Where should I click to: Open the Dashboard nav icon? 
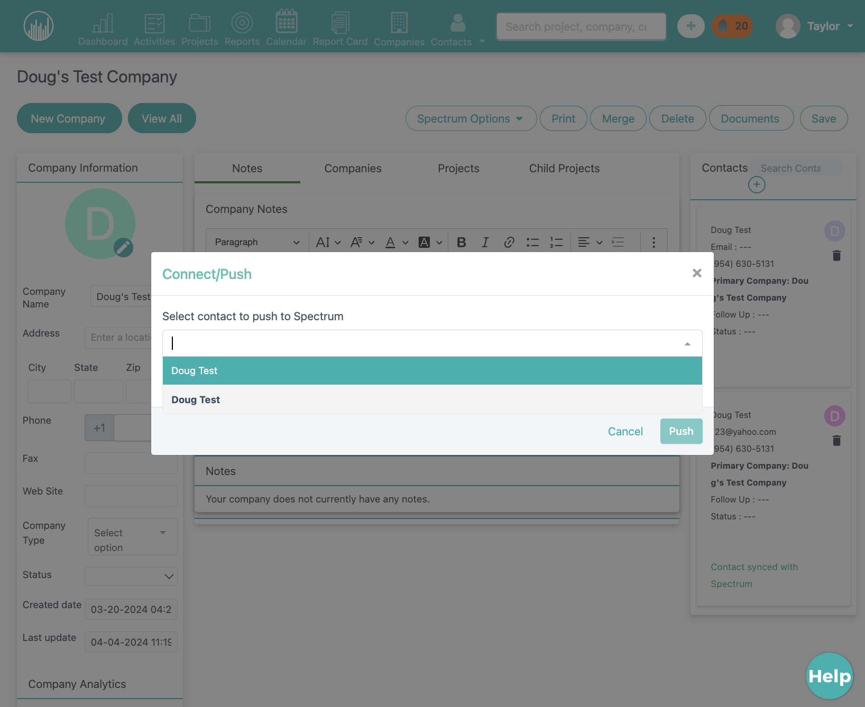103,30
